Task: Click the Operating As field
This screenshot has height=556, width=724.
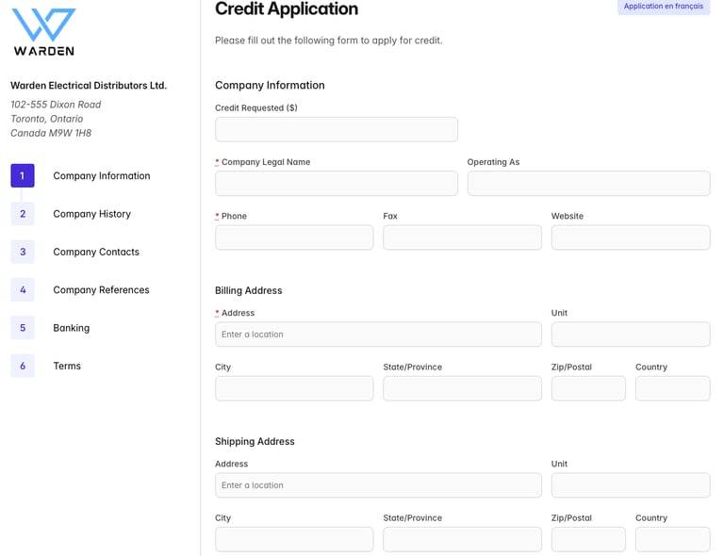Action: coord(588,184)
